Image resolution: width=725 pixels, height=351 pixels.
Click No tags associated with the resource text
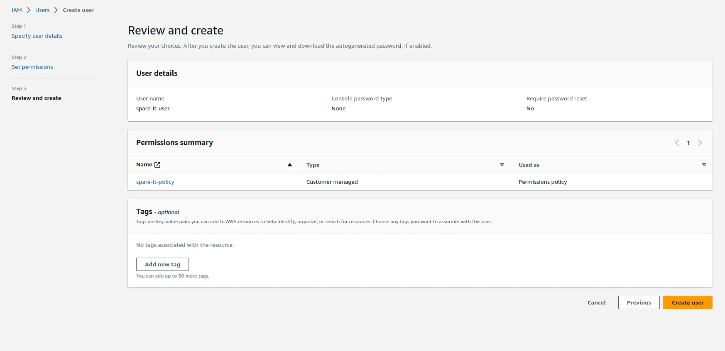pyautogui.click(x=185, y=245)
